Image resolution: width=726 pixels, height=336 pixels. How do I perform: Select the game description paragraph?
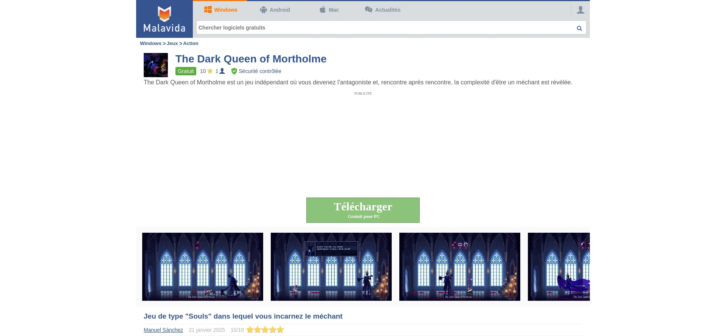tap(358, 82)
